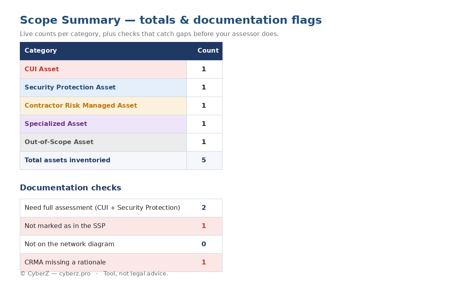Image resolution: width=476 pixels, height=285 pixels.
Task: Click the Tool, not legal advice footer note
Action: 136,274
